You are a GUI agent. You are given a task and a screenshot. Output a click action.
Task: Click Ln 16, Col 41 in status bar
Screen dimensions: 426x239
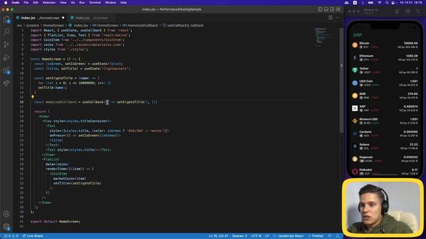click(x=218, y=236)
